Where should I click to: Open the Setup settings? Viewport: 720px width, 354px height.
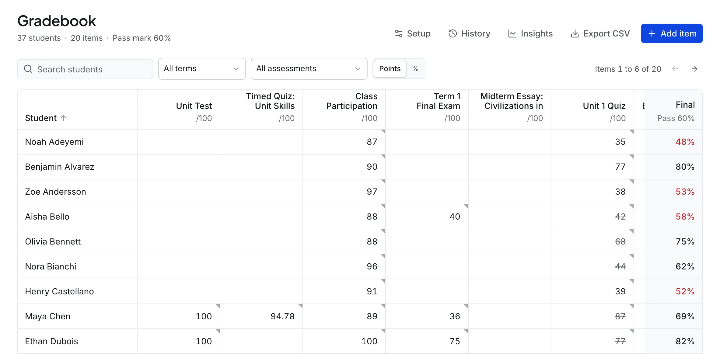(x=413, y=33)
